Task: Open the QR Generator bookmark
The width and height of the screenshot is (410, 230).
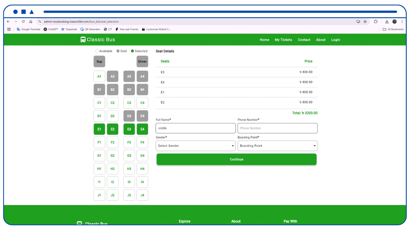Action: pyautogui.click(x=90, y=29)
